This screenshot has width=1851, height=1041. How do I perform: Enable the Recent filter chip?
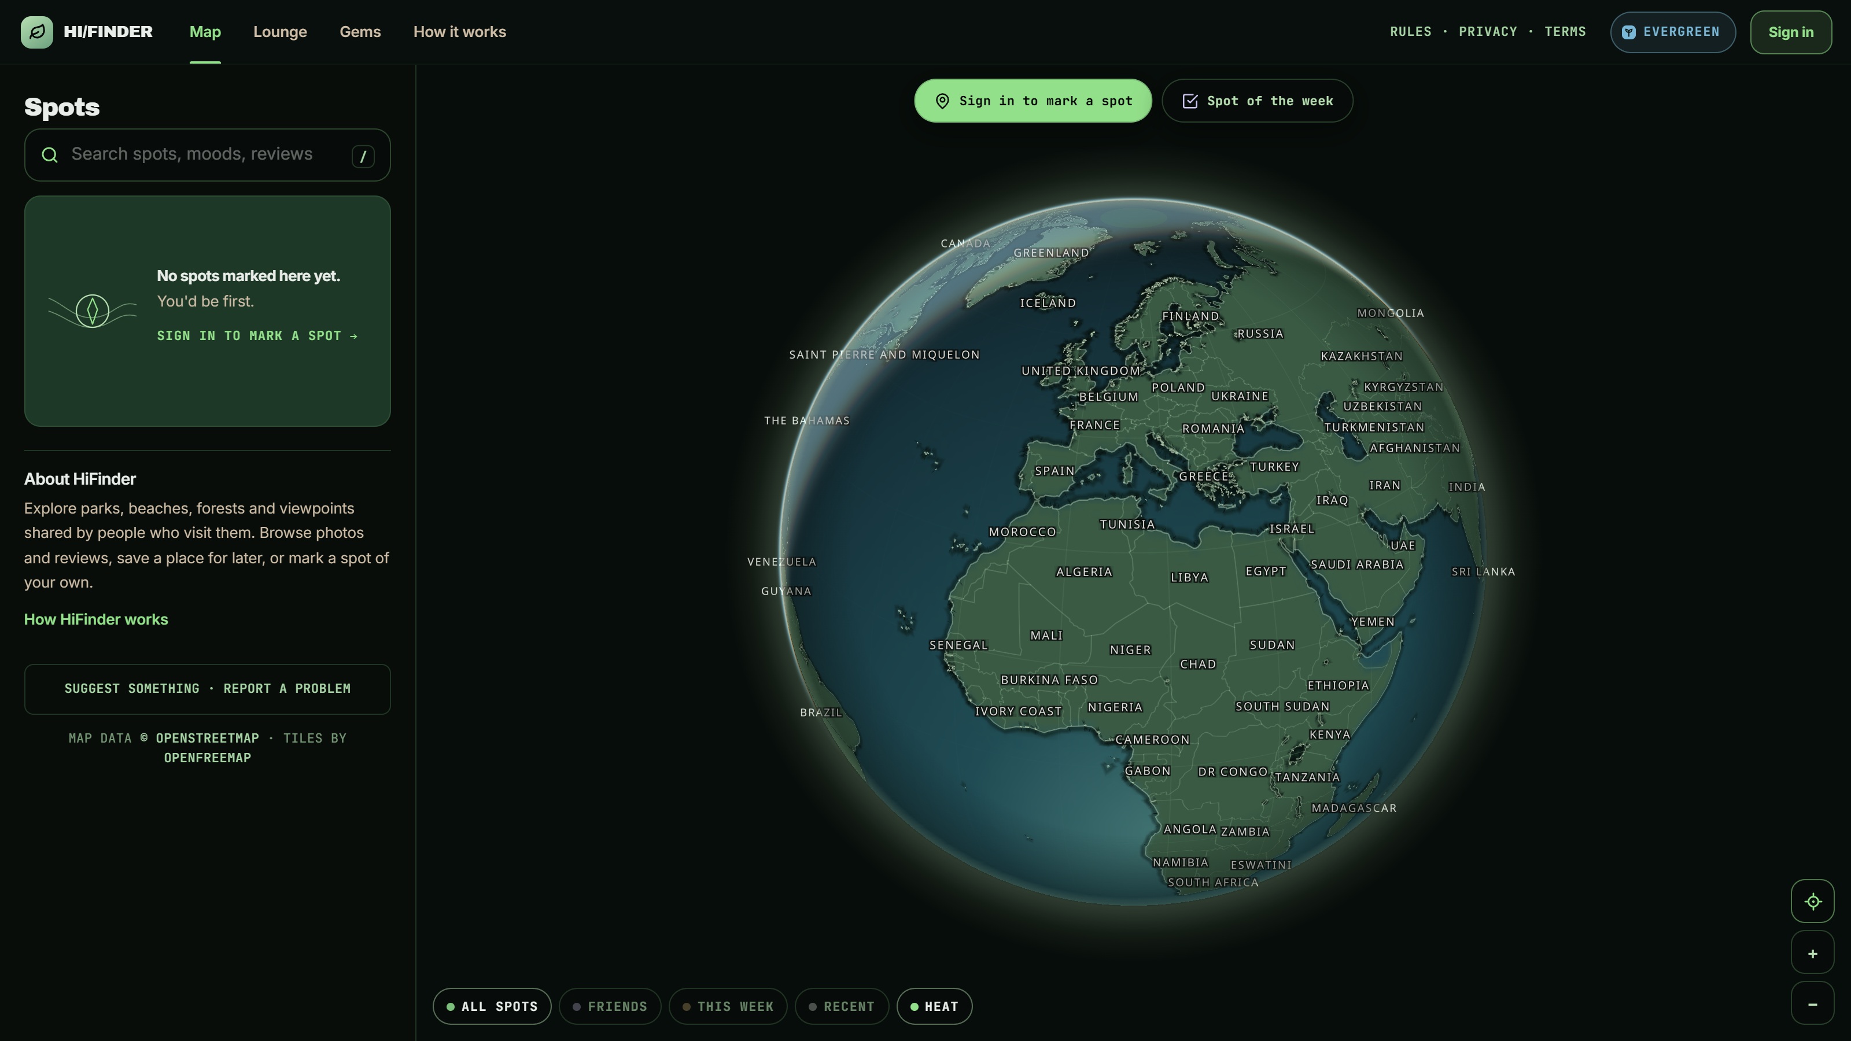coord(842,1006)
